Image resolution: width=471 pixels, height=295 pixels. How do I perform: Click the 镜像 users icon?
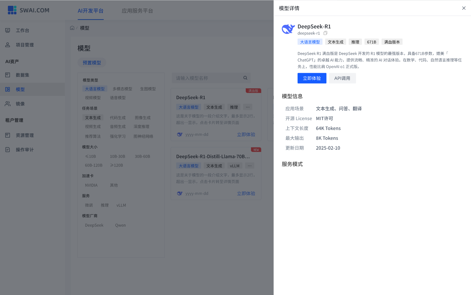click(8, 104)
